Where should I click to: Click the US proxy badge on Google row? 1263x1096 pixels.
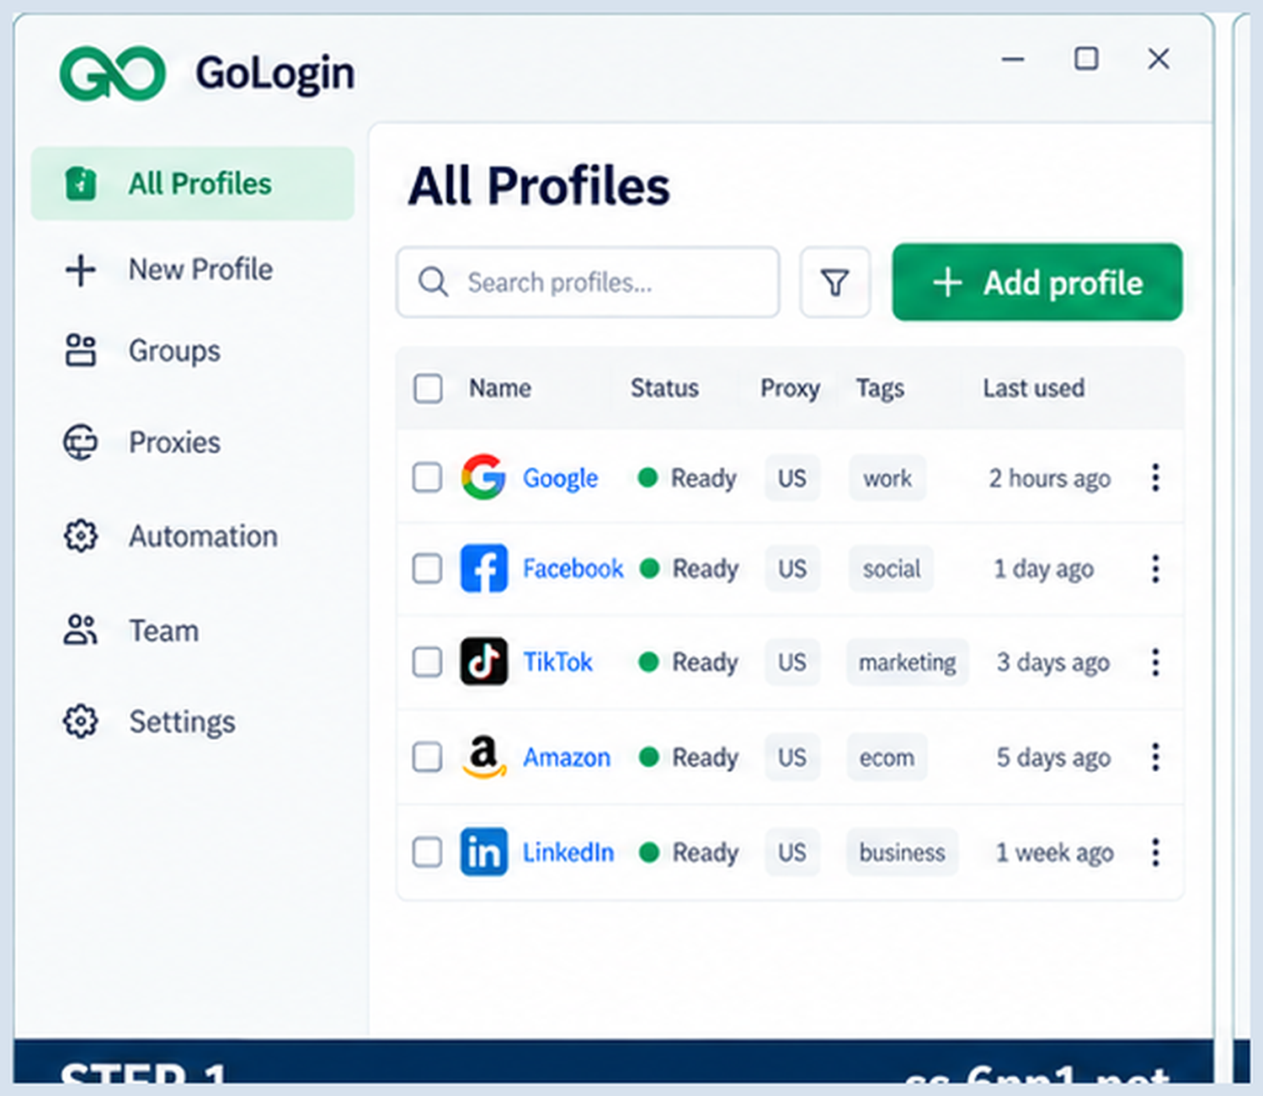[x=792, y=478]
